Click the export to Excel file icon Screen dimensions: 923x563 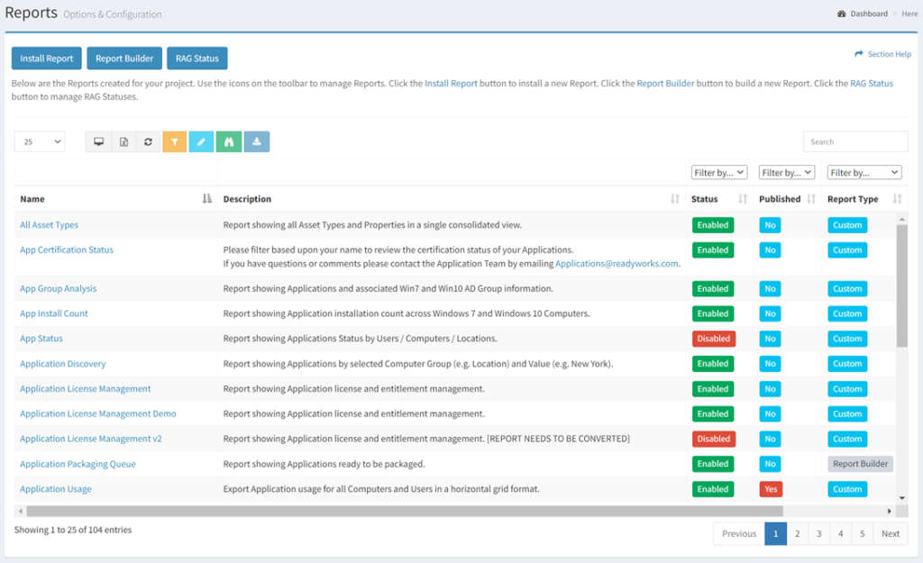click(123, 141)
